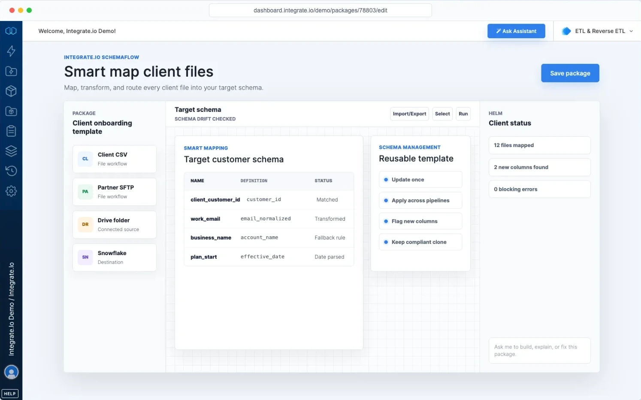Click the SN badge on Snowflake

pyautogui.click(x=85, y=257)
